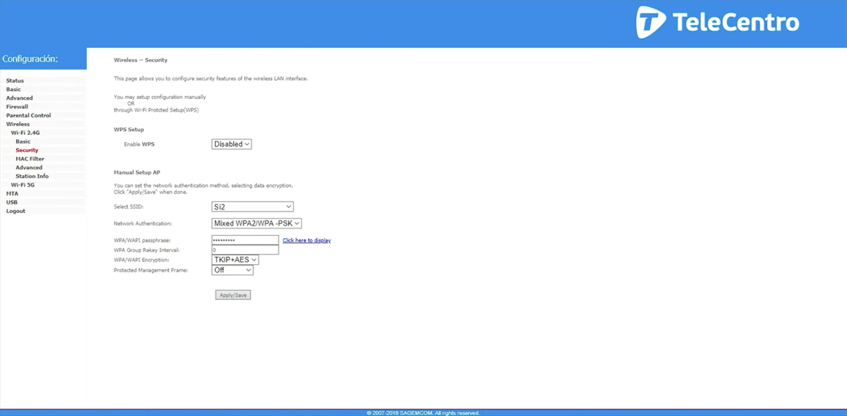Open the MTA menu item
This screenshot has height=416, width=847.
(12, 194)
